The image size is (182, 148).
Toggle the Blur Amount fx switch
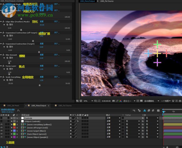coord(3,55)
